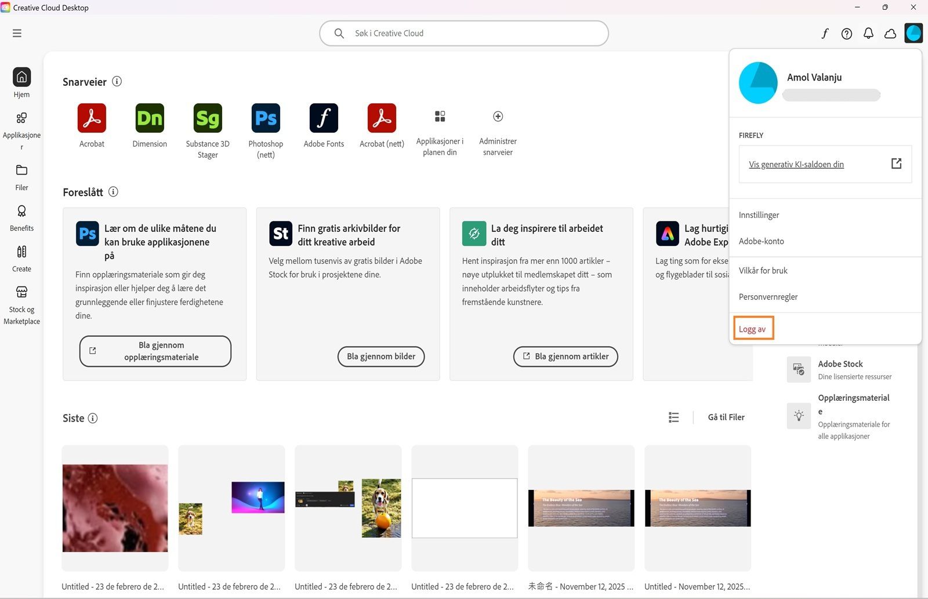The image size is (928, 599).
Task: Launch Dimension shortcut
Action: point(150,126)
